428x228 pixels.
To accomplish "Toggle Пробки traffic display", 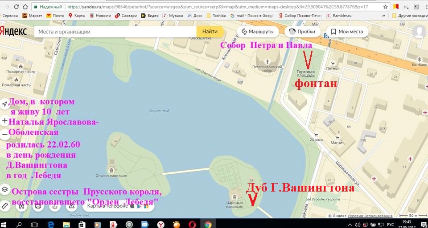I will [x=302, y=32].
